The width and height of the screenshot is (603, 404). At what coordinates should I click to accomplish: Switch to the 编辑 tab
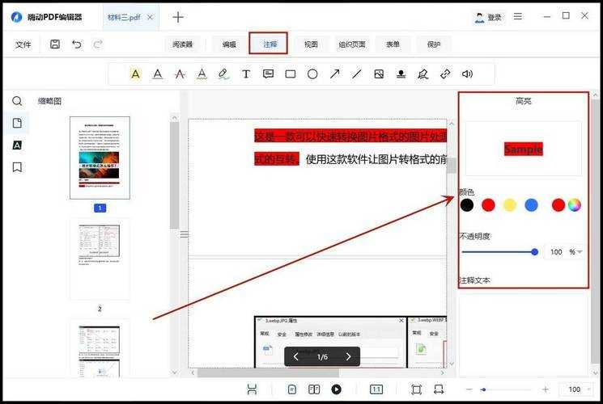point(230,44)
